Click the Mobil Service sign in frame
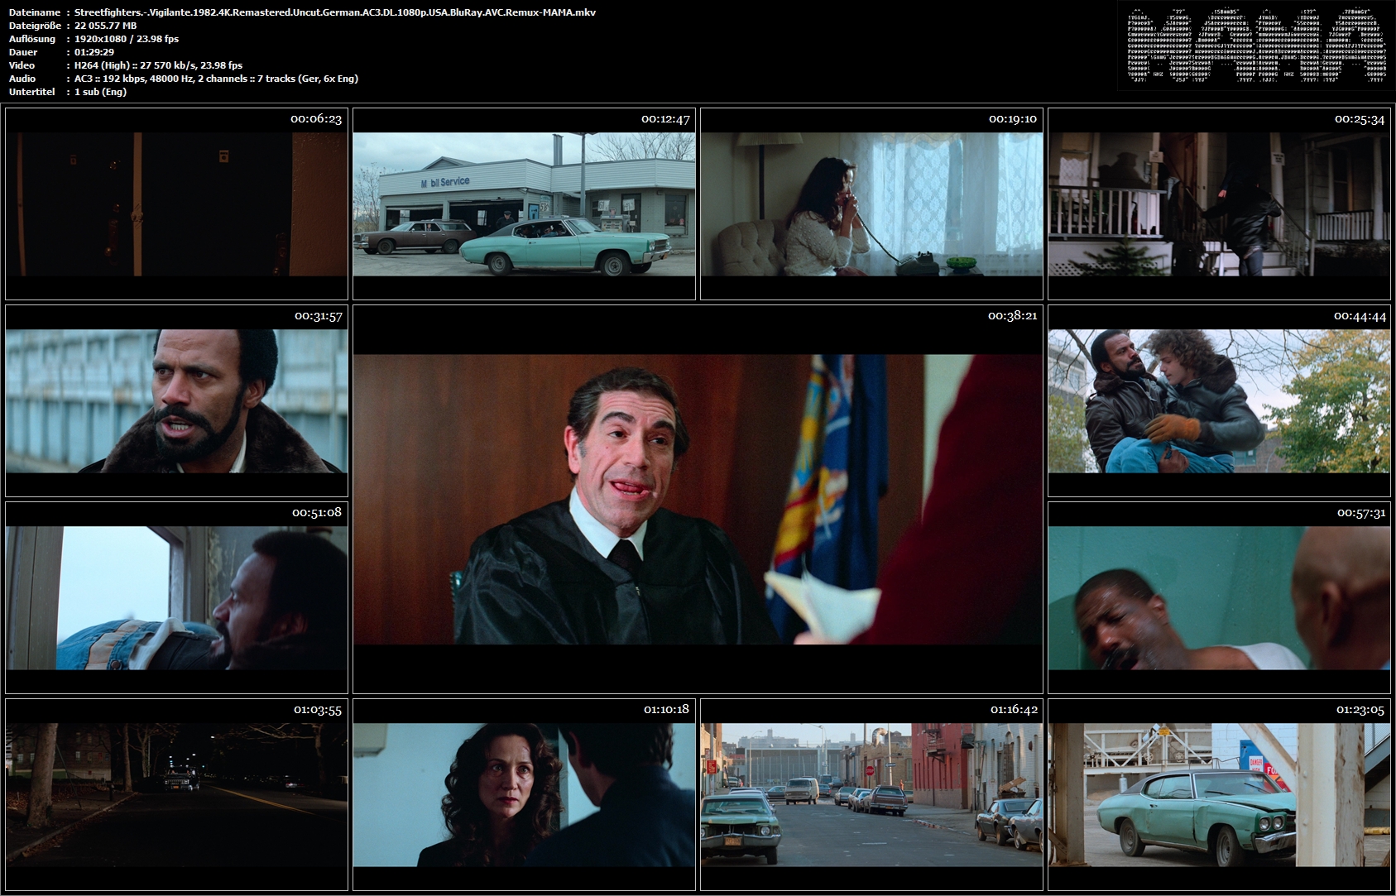The height and width of the screenshot is (896, 1396). 444,182
